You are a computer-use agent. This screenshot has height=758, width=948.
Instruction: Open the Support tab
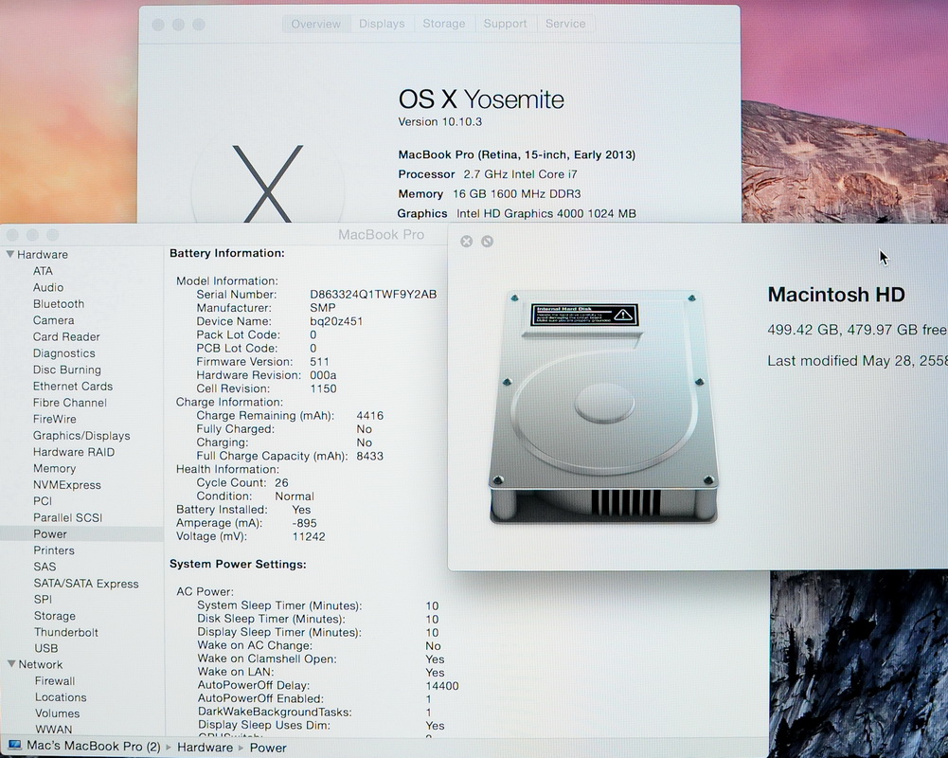coord(505,24)
